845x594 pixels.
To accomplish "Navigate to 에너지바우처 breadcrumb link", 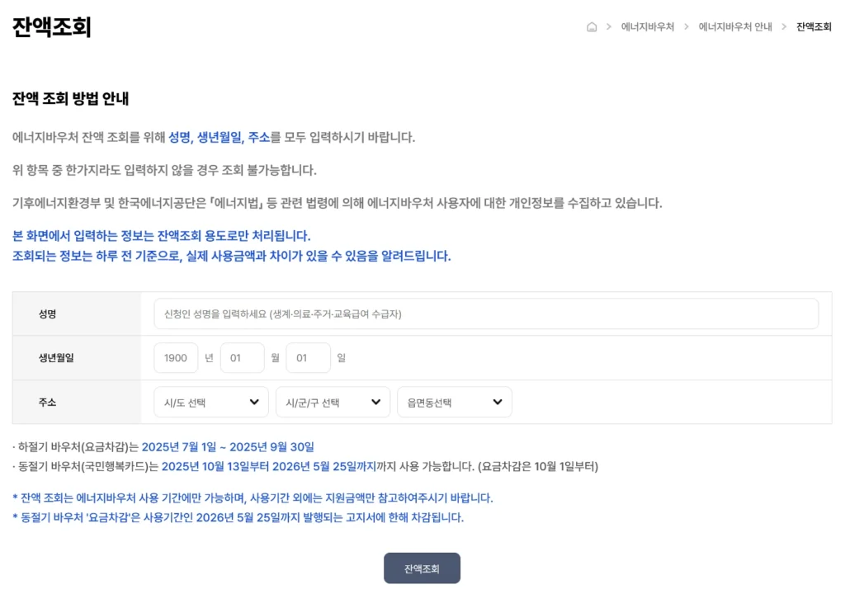I will point(648,26).
